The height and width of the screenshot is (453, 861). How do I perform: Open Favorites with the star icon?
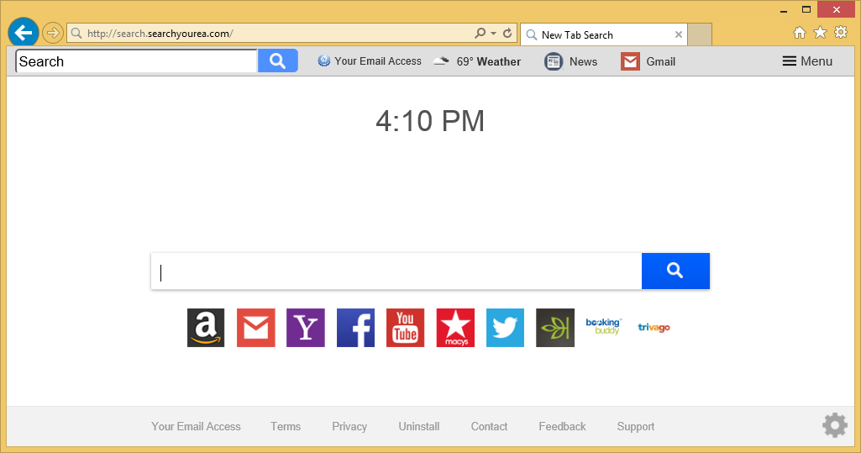820,33
